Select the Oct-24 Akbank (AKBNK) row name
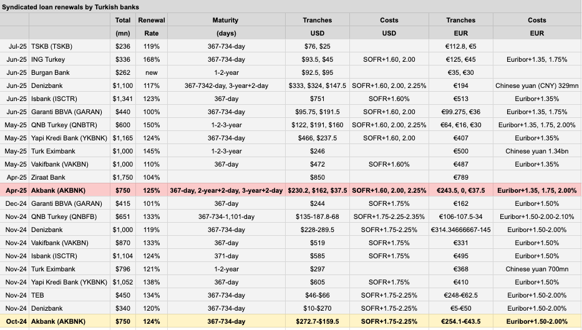The width and height of the screenshot is (582, 330). pyautogui.click(x=69, y=321)
